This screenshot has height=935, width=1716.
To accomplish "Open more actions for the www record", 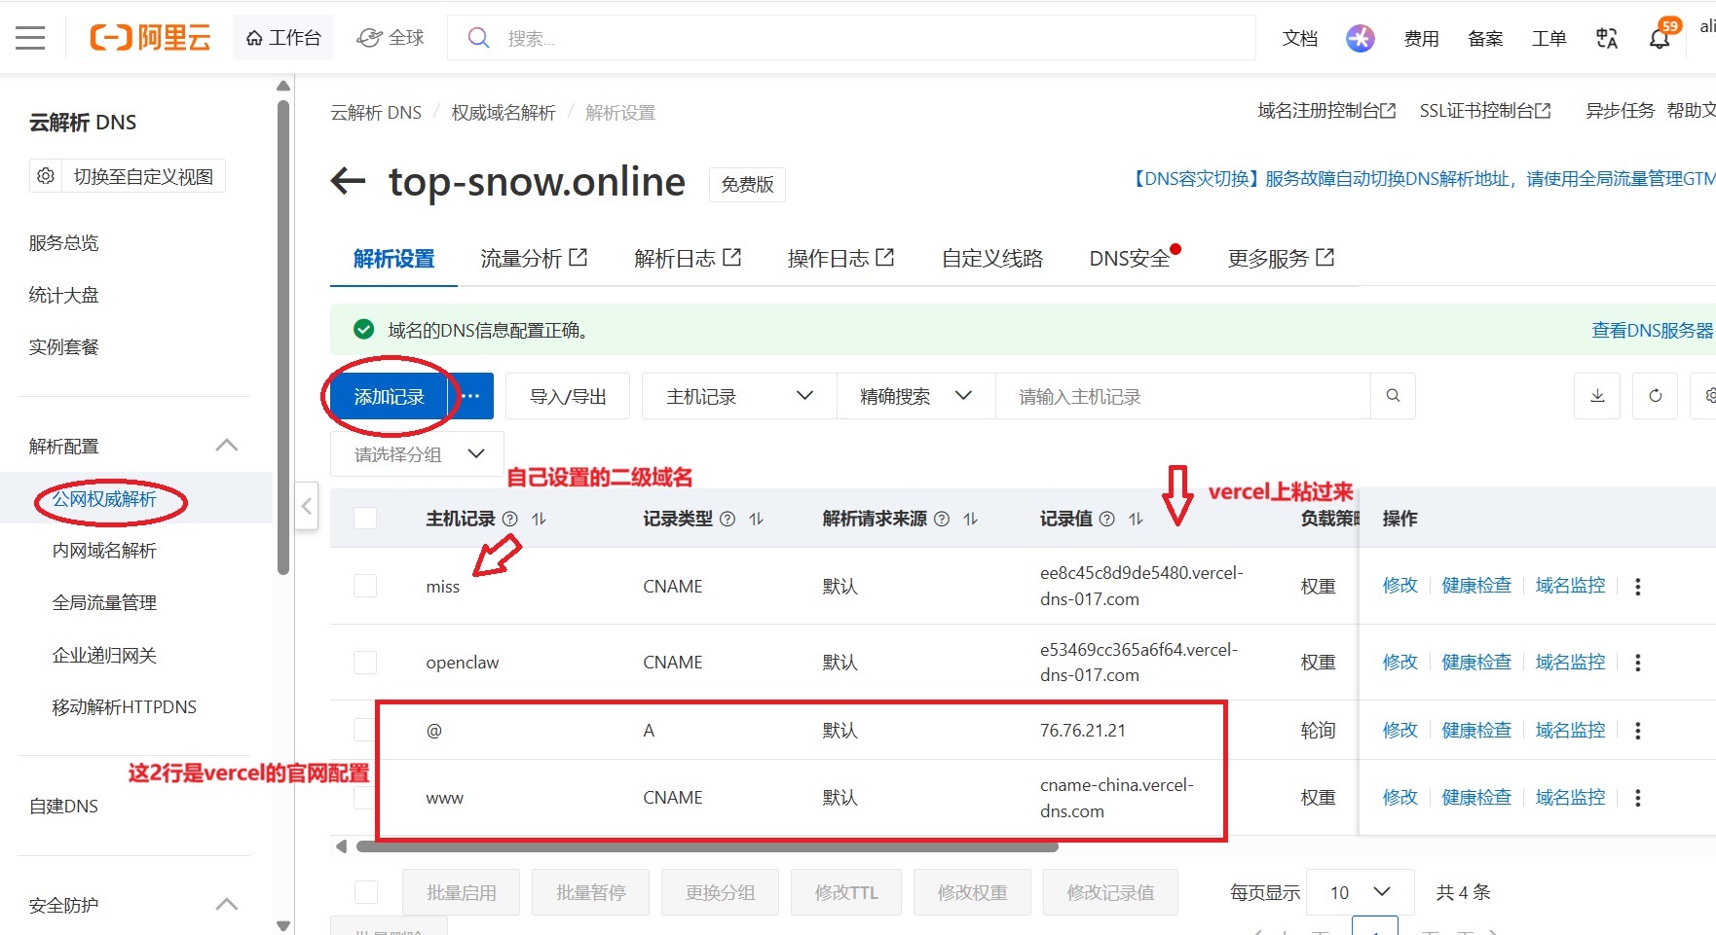I will click(x=1638, y=798).
